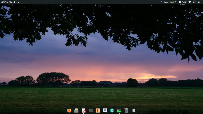Open the Trash from the dock
The image size is (203, 114).
(x=126, y=110)
